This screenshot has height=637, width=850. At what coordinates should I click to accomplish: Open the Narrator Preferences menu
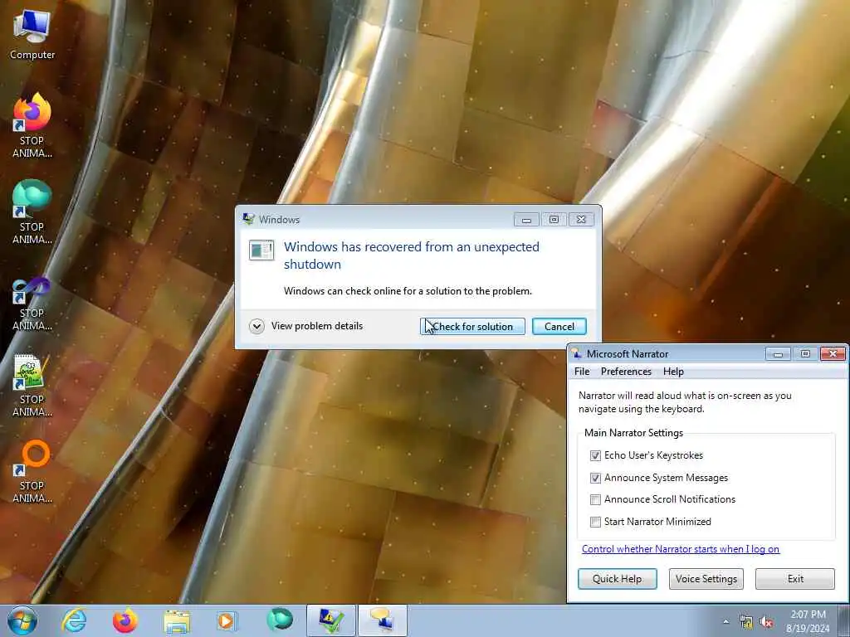626,372
